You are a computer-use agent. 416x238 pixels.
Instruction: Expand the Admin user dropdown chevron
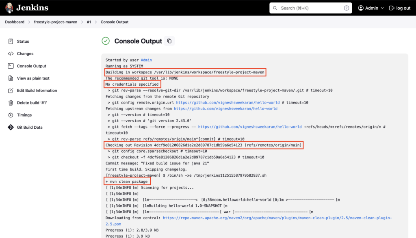click(x=382, y=8)
